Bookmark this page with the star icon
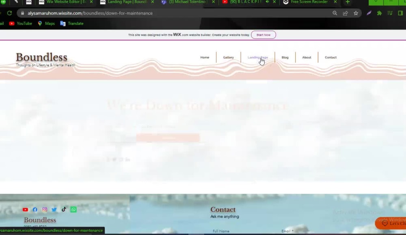The height and width of the screenshot is (235, 406). click(x=356, y=13)
